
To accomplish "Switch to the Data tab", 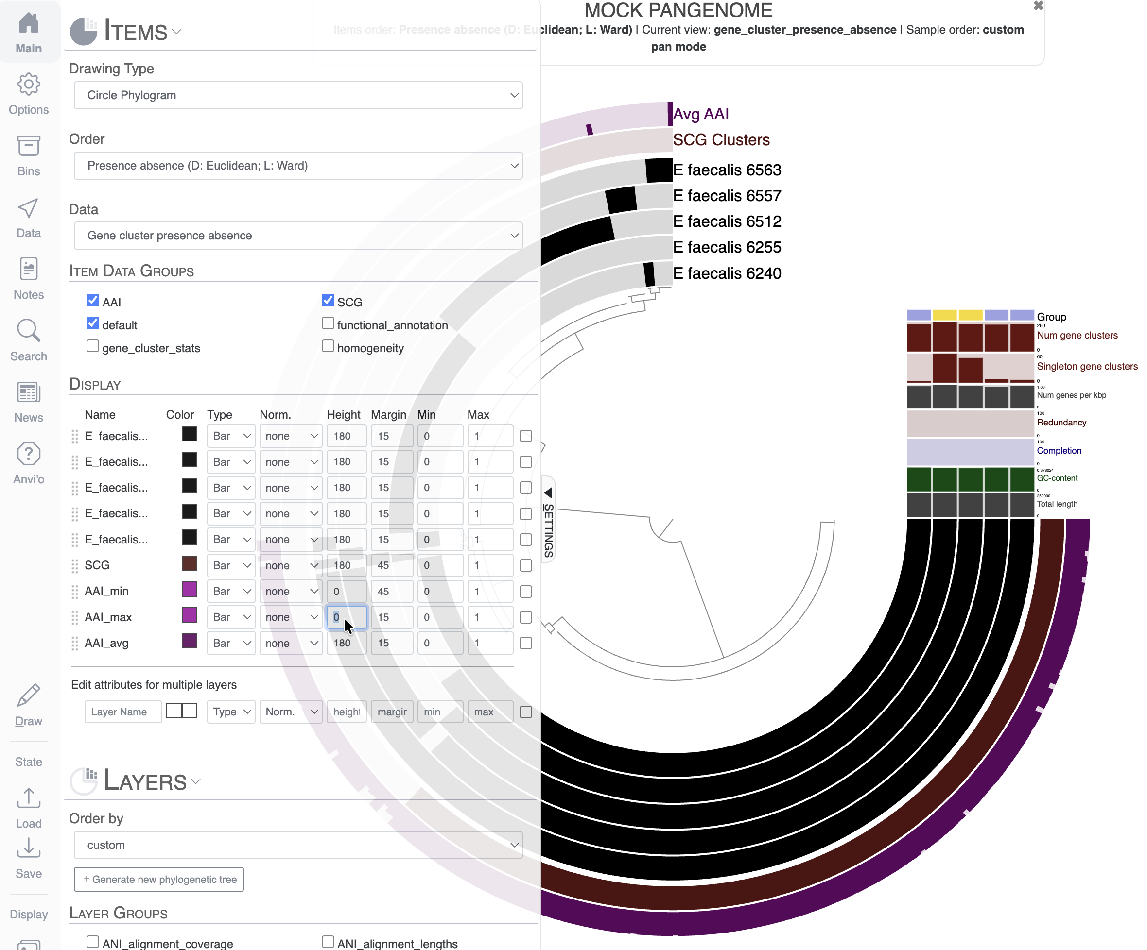I will click(28, 217).
